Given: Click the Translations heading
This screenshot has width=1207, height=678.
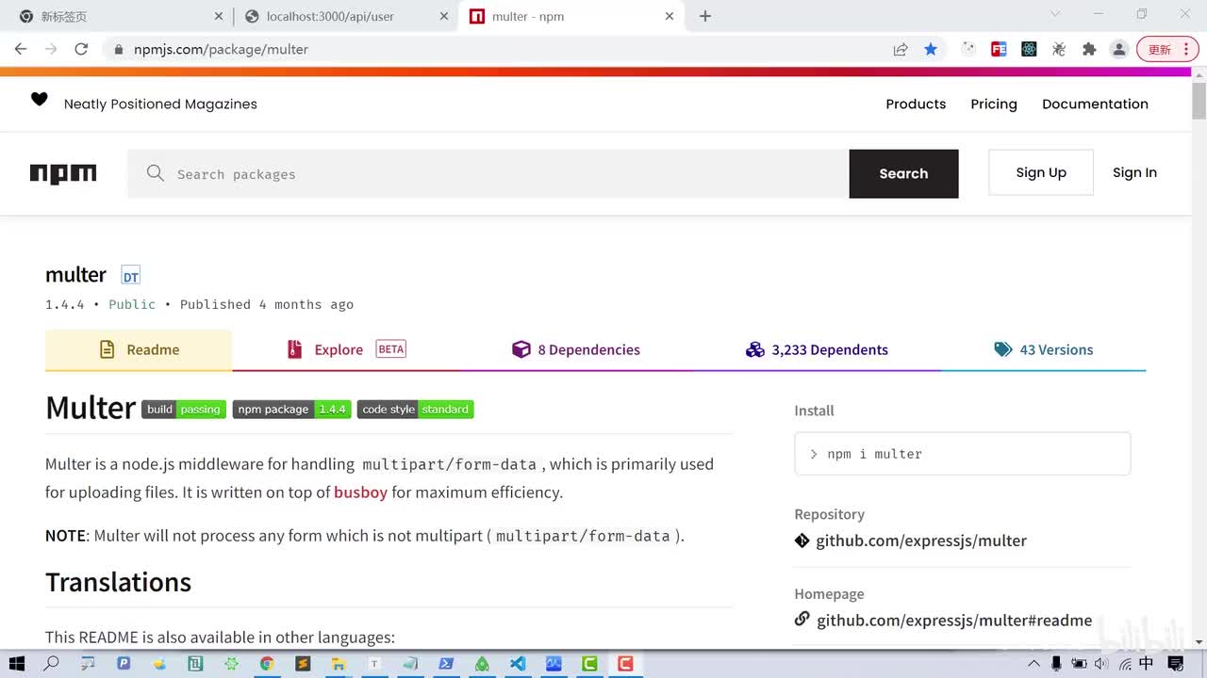Looking at the screenshot, I should [118, 582].
